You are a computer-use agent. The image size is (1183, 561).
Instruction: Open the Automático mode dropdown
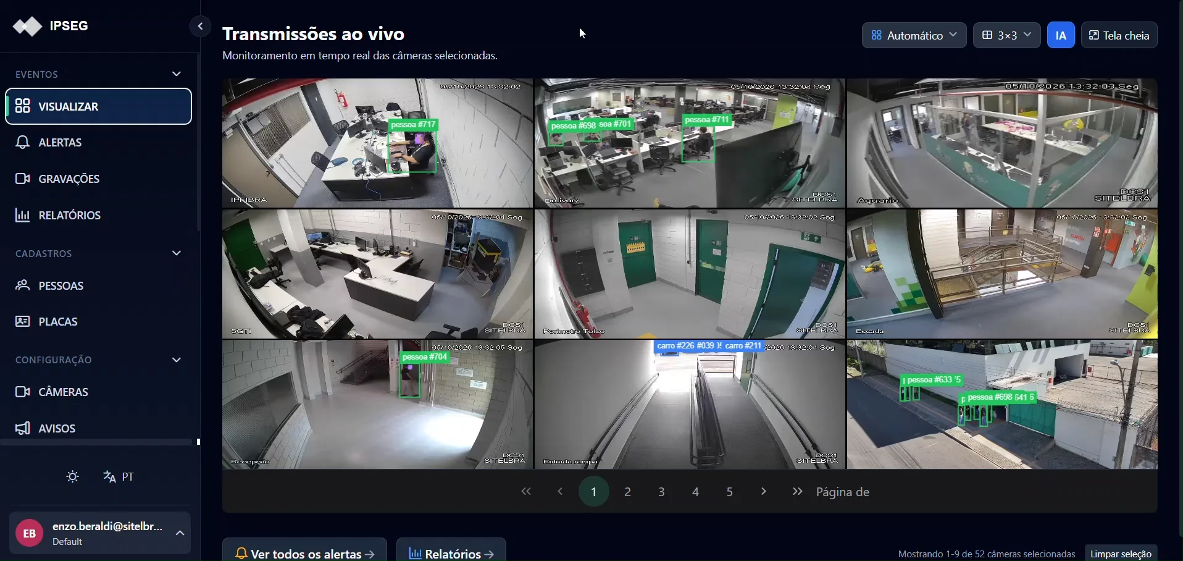[914, 35]
